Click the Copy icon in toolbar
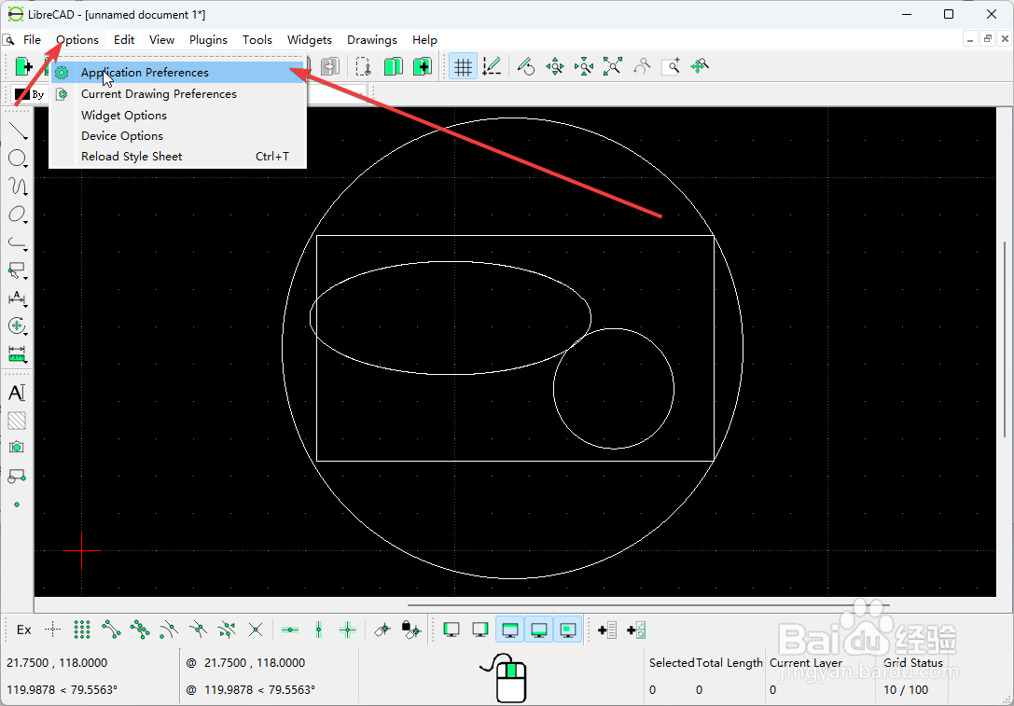The image size is (1014, 706). (x=393, y=66)
